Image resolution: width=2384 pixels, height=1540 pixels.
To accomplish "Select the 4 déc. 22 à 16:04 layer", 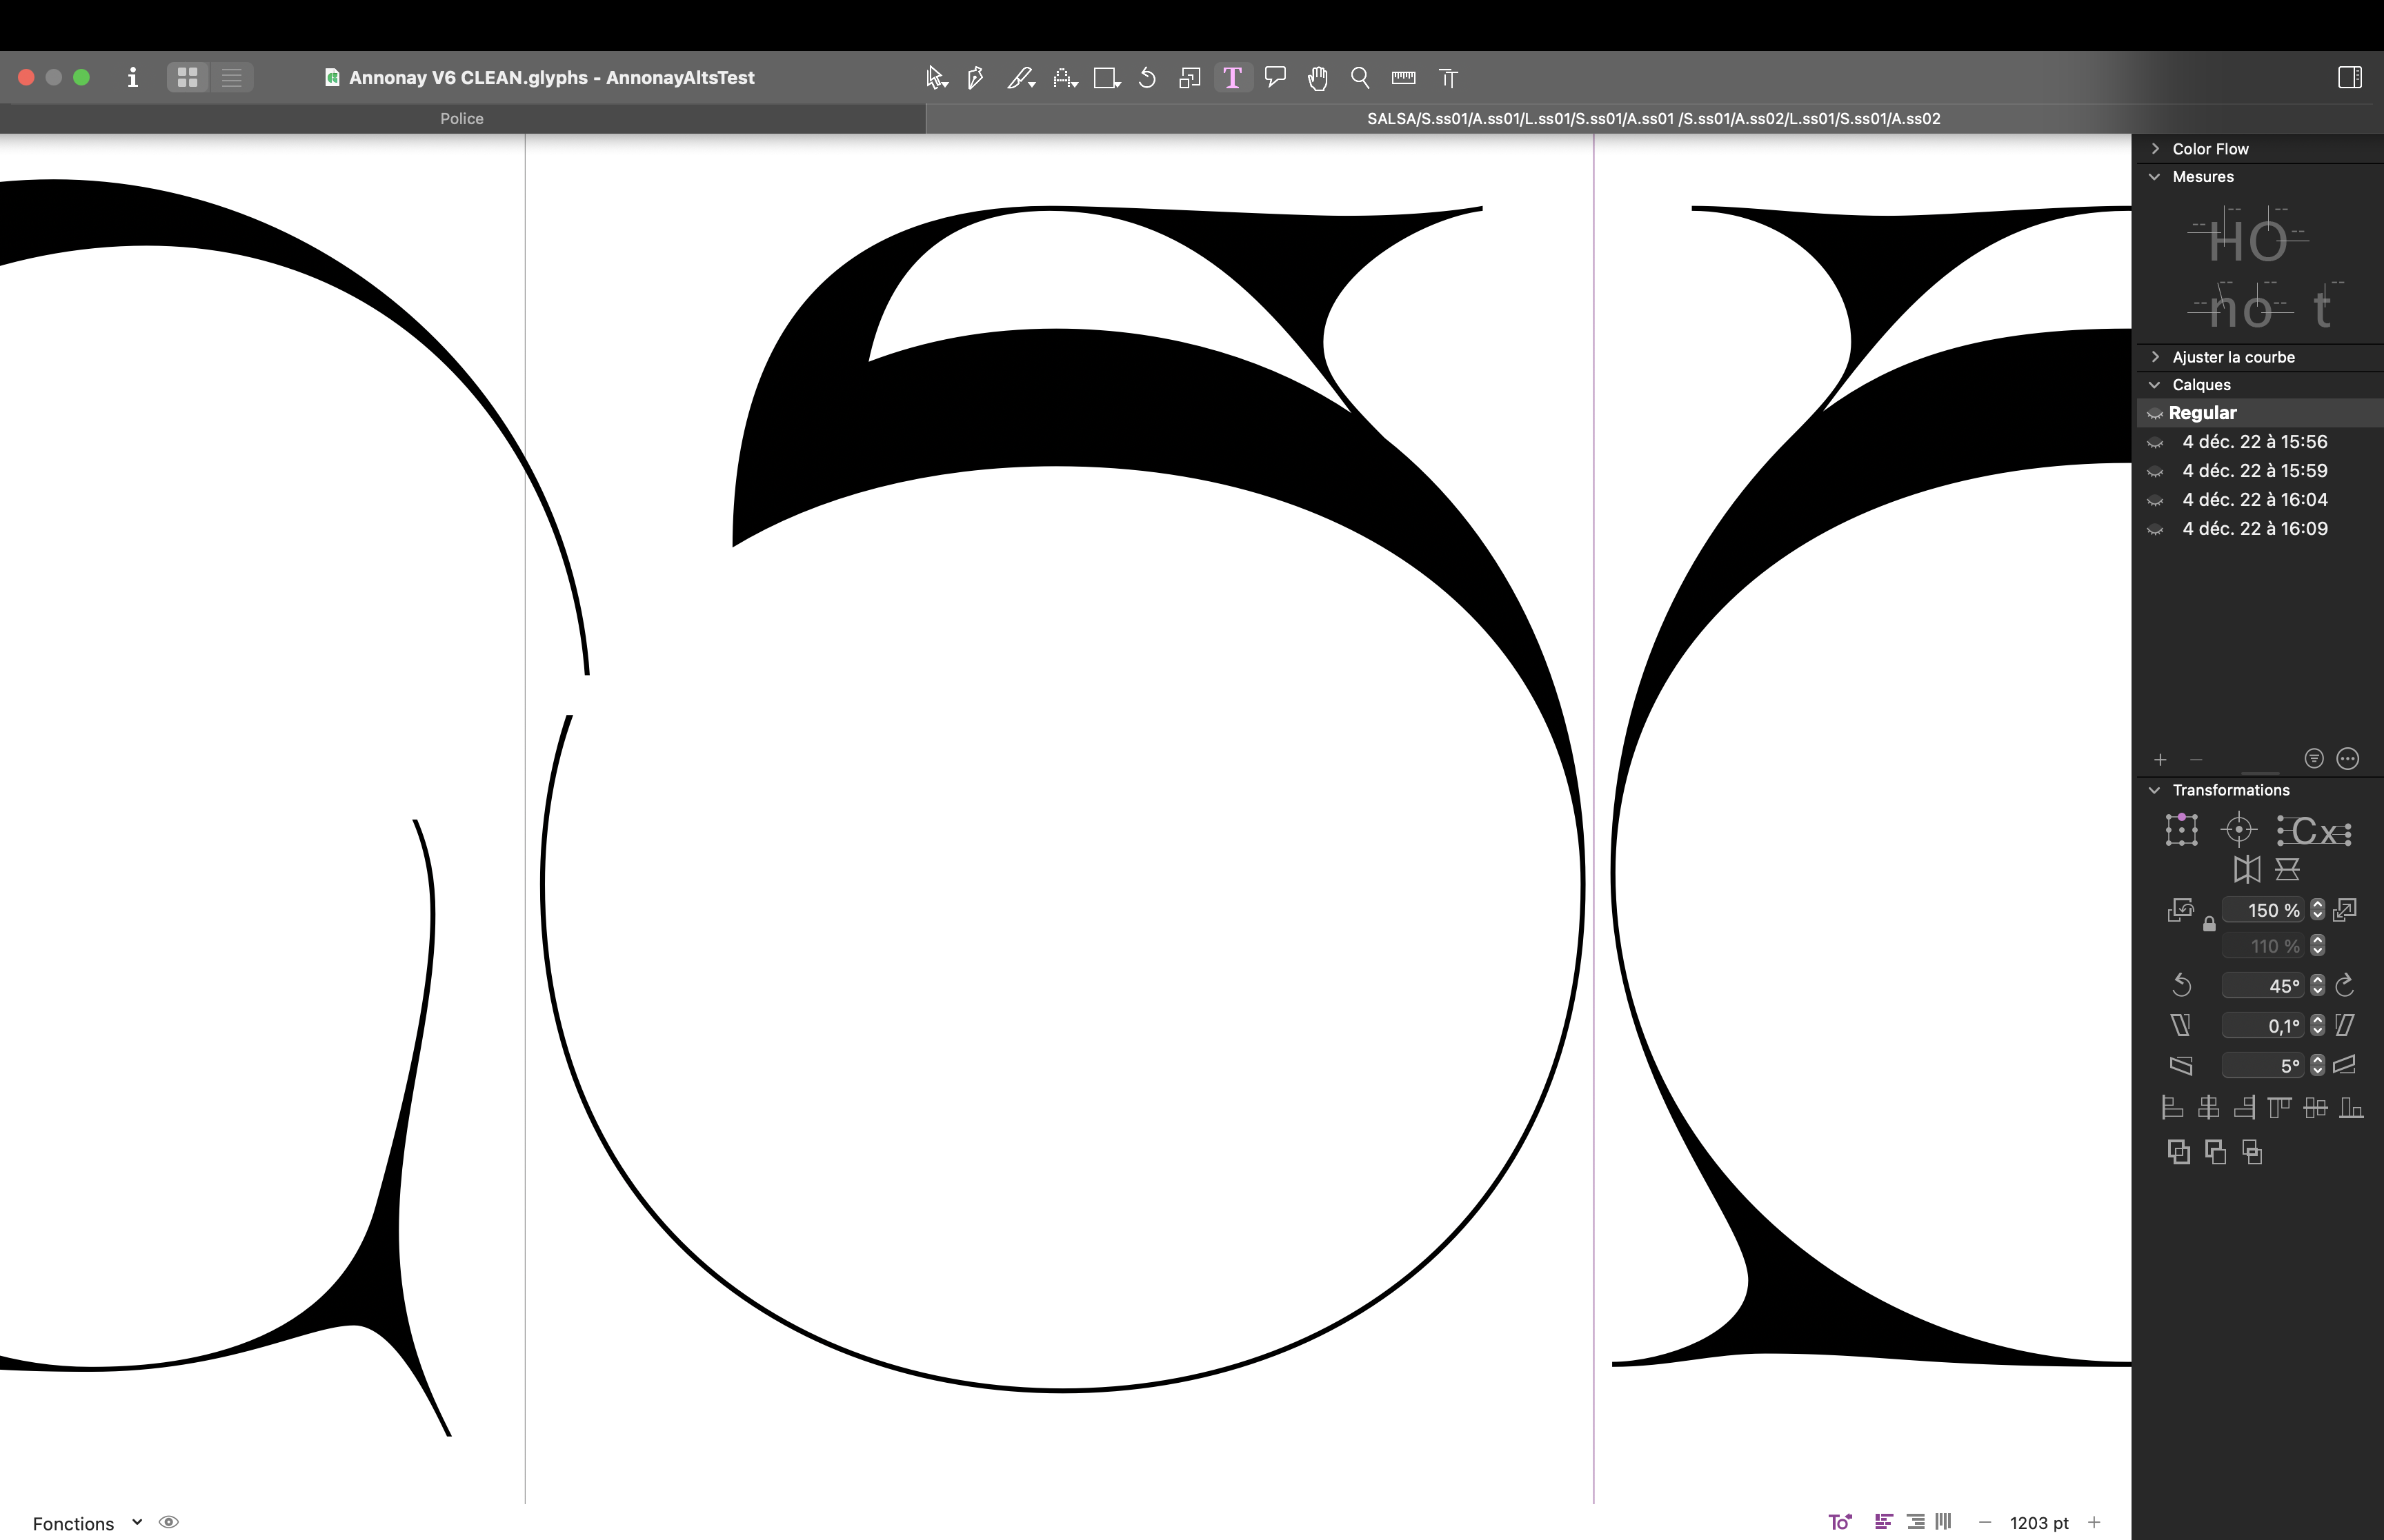I will point(2254,499).
